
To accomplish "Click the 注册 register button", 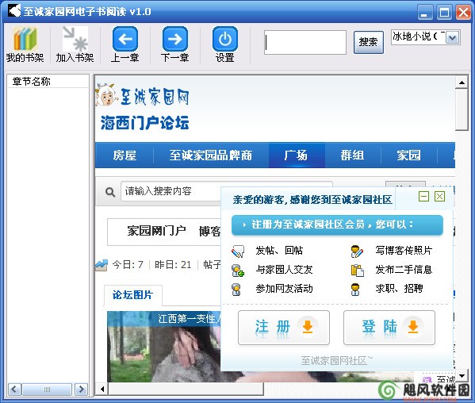I will [284, 328].
